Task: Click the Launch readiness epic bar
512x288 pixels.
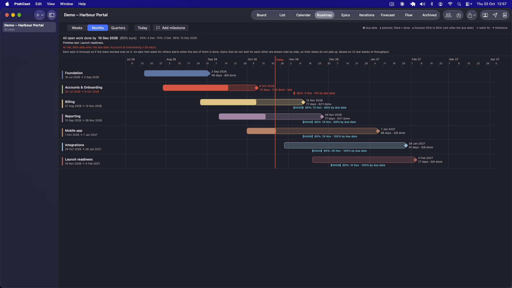Action: 363,160
